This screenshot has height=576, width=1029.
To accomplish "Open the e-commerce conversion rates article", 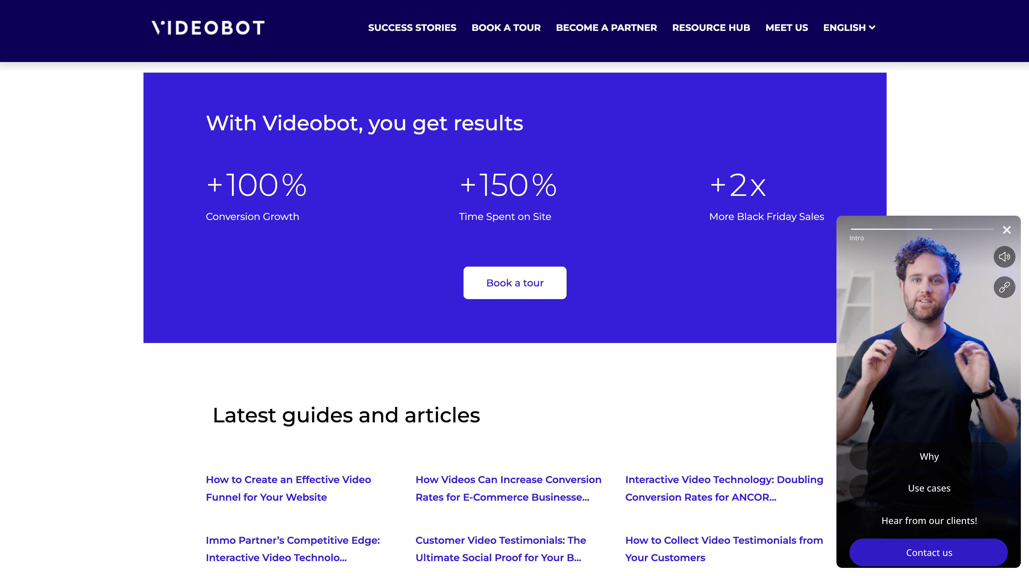I will click(x=509, y=488).
